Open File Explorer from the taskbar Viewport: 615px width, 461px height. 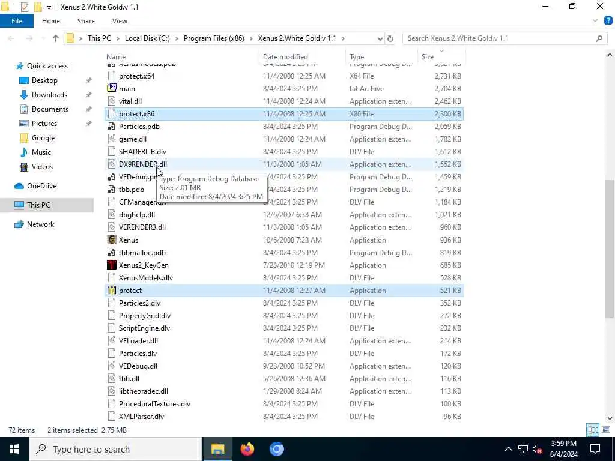point(217,449)
